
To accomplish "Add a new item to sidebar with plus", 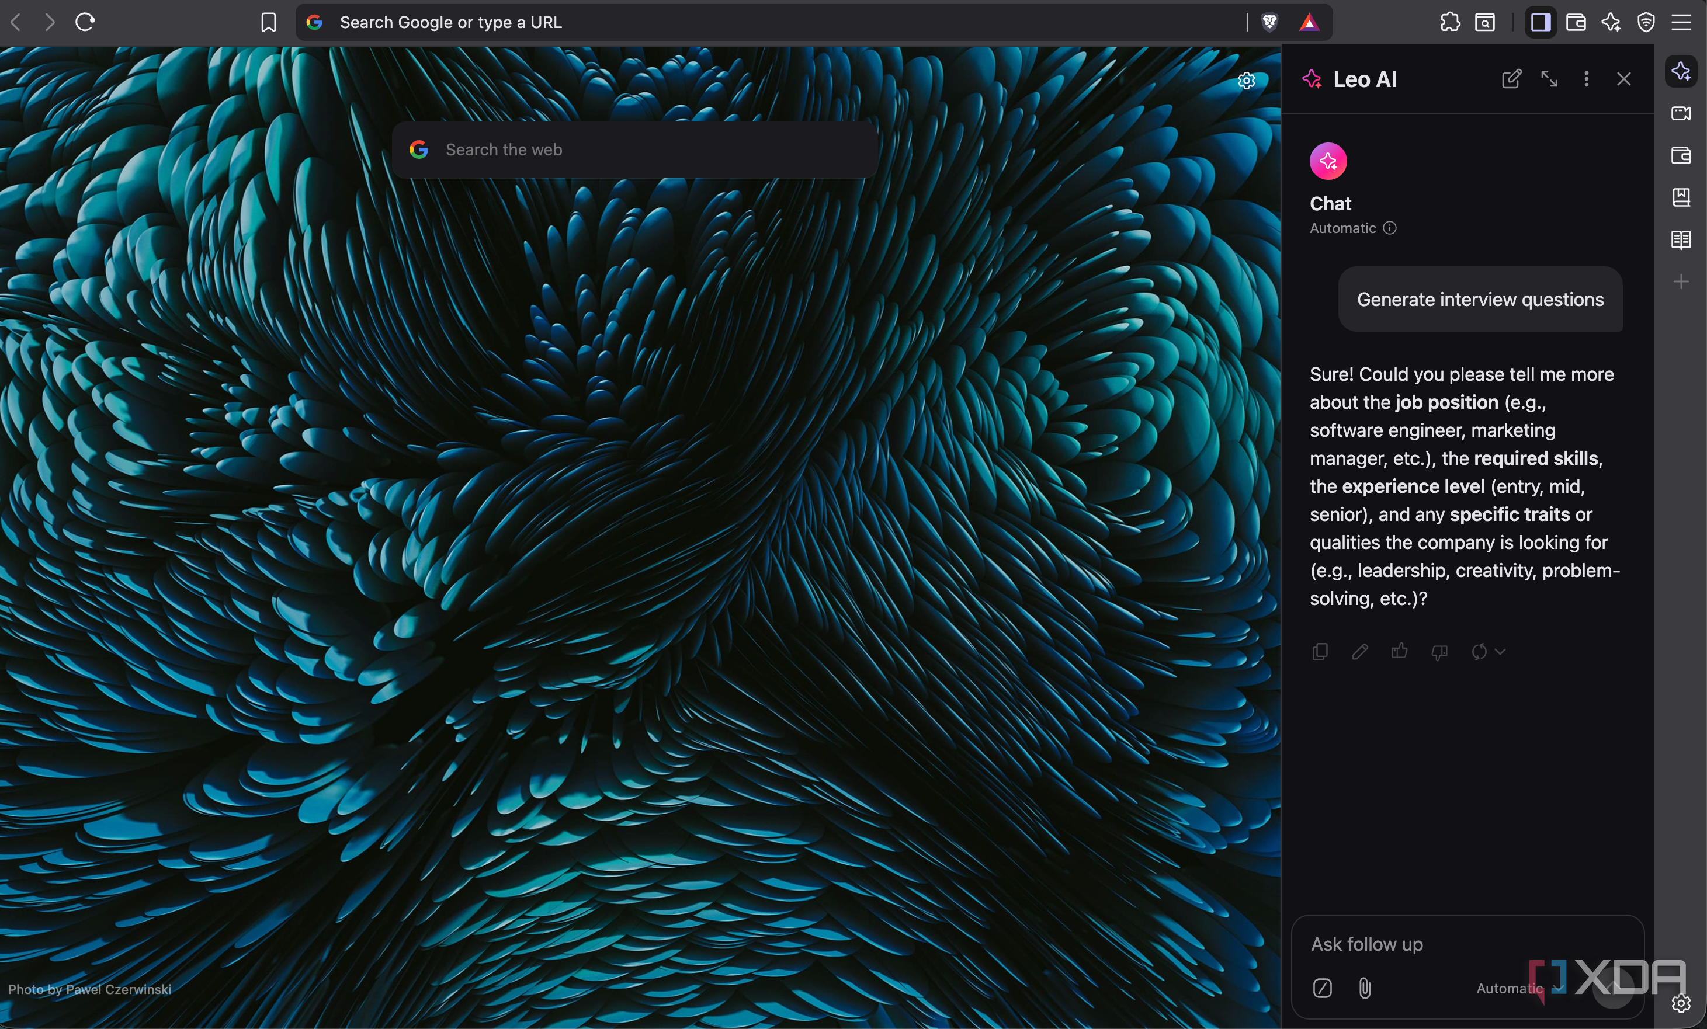I will coord(1681,282).
